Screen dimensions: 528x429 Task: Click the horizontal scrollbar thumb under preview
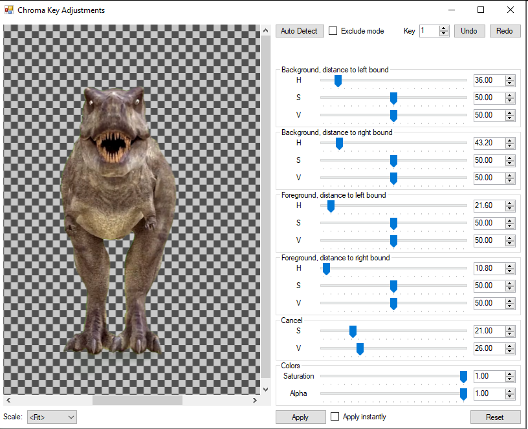tap(137, 400)
